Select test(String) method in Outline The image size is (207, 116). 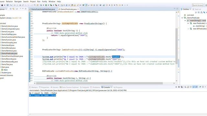click(200, 26)
